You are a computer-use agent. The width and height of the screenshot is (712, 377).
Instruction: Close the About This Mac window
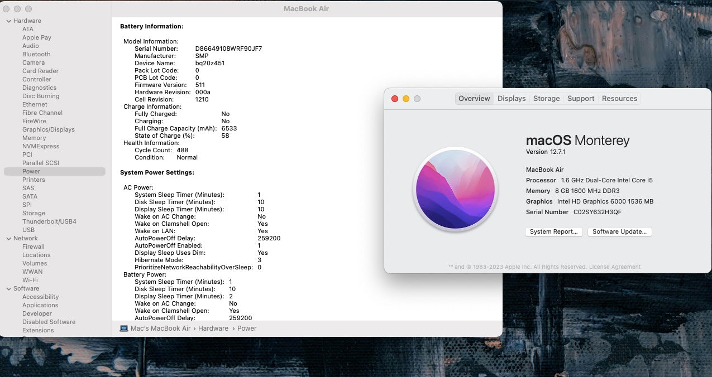point(395,99)
